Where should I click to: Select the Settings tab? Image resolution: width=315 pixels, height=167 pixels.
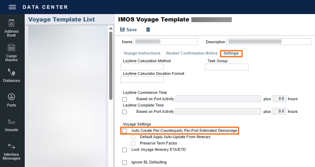point(231,53)
